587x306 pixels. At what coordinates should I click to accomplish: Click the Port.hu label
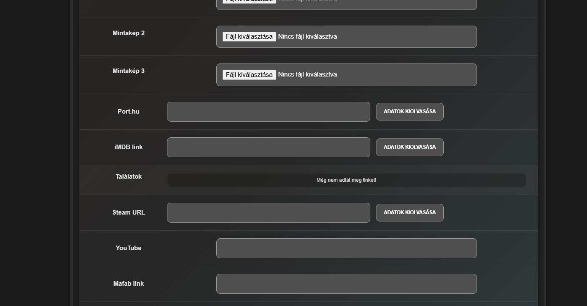coord(128,112)
